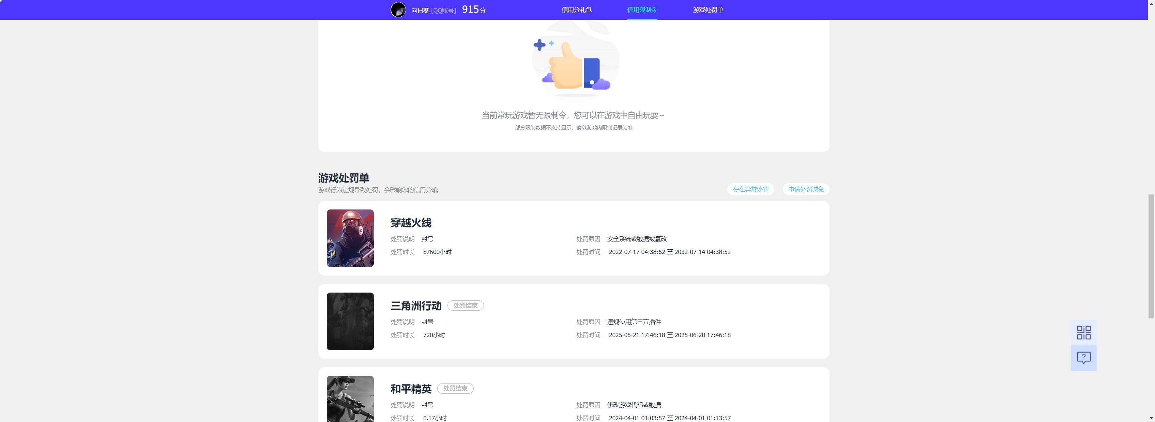Click the scrollbar down arrow
Image resolution: width=1155 pixels, height=422 pixels.
(1151, 418)
